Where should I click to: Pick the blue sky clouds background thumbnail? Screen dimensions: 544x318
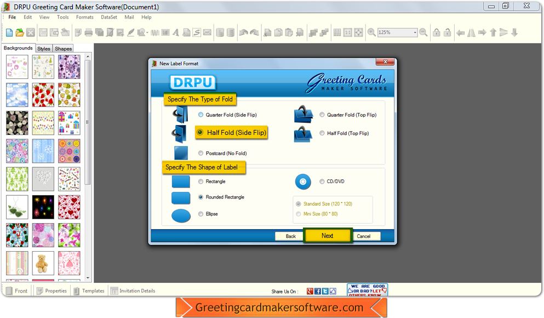pos(17,95)
